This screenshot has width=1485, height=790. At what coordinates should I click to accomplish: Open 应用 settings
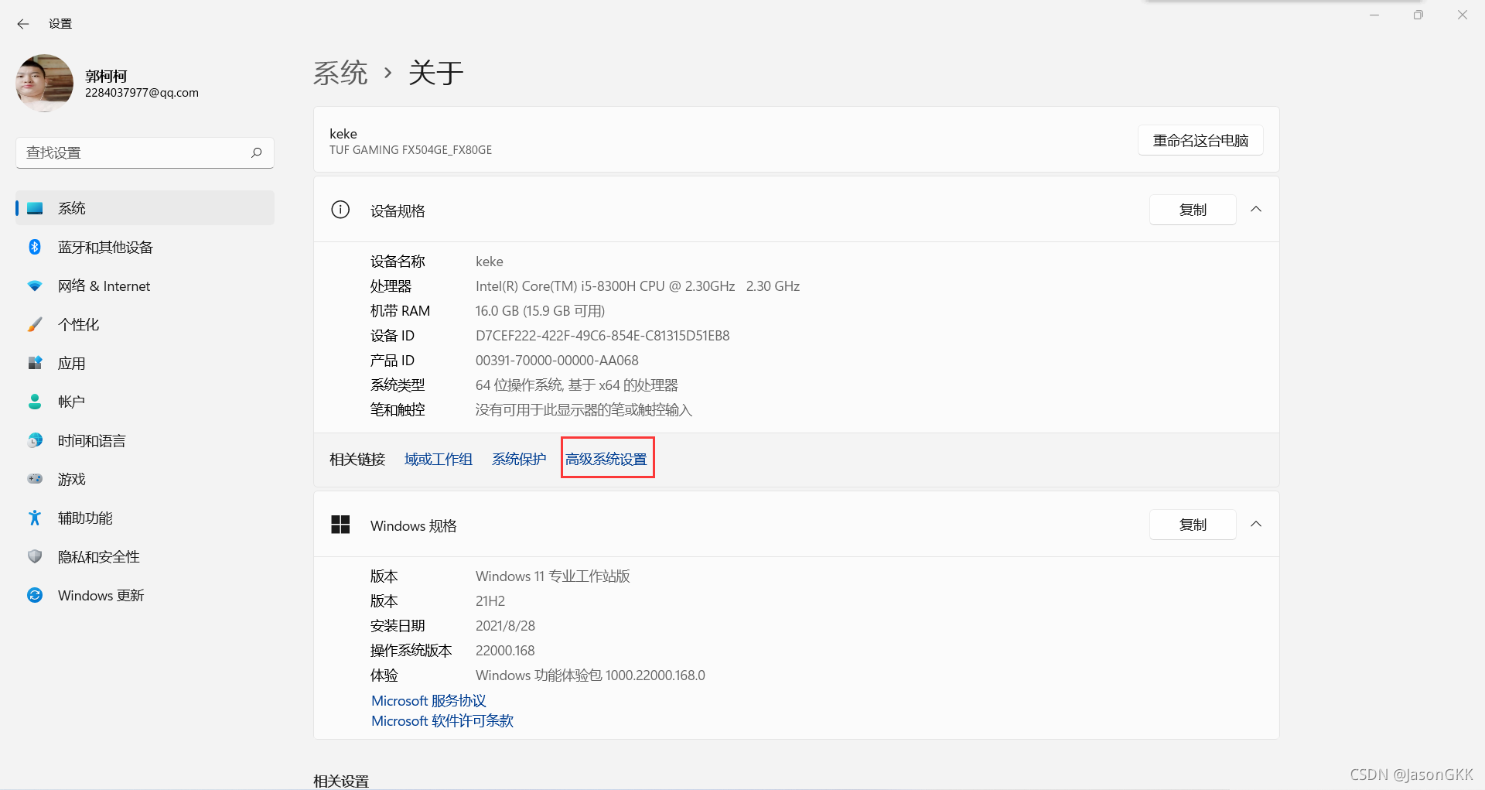(x=145, y=363)
